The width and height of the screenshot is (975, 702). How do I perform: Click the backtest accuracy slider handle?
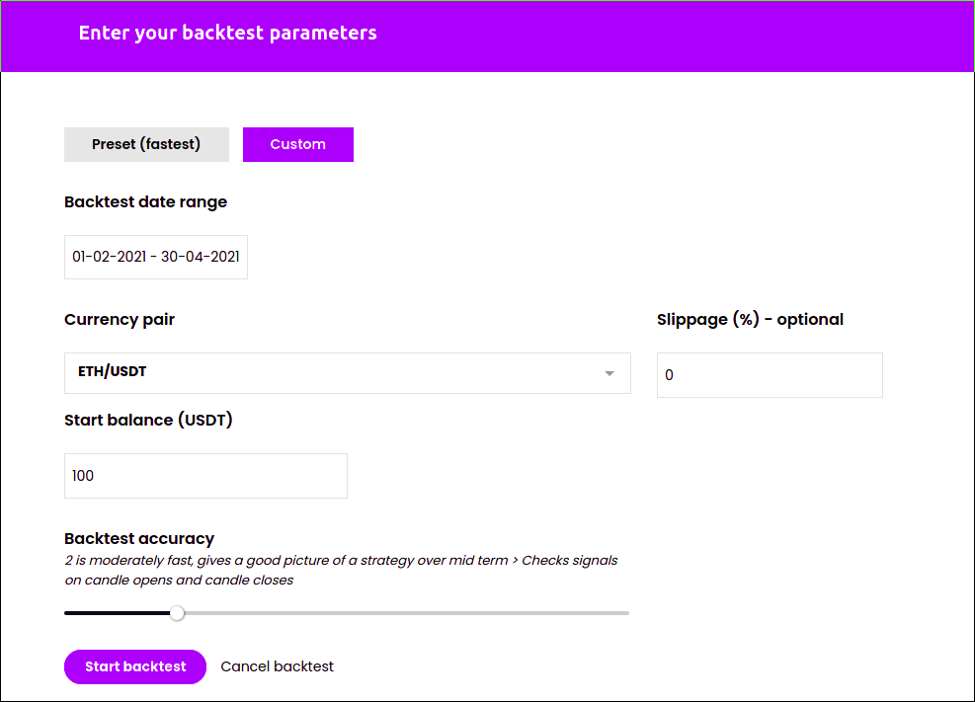coord(177,613)
